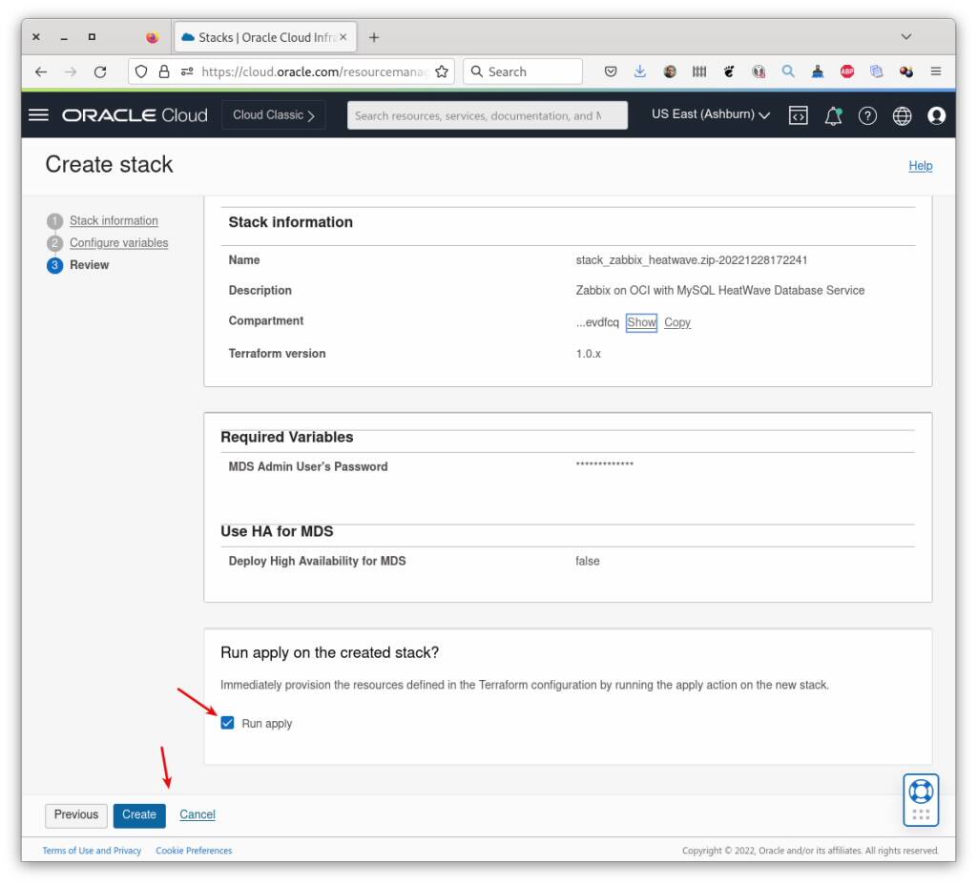Copy the compartment OCID

[677, 322]
